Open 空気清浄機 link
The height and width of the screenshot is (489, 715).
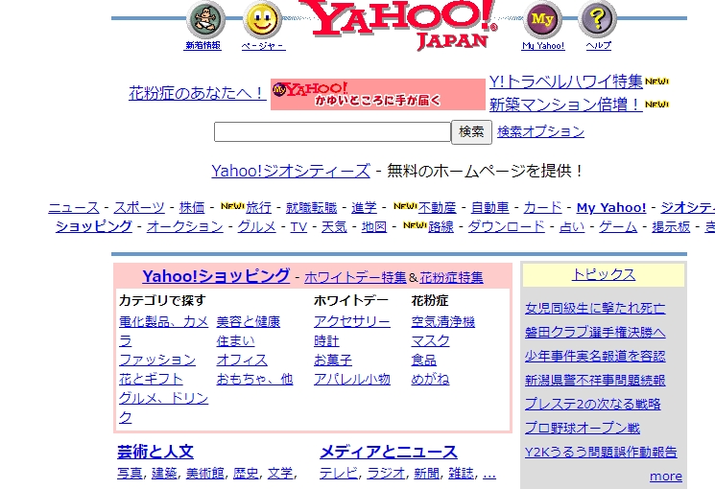tap(443, 322)
